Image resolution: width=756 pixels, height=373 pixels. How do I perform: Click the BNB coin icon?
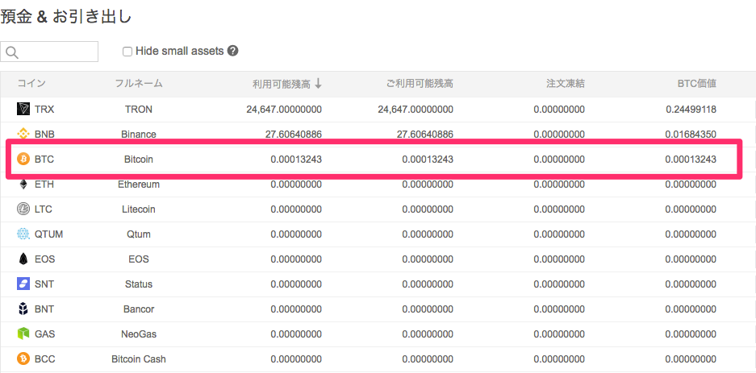pyautogui.click(x=23, y=134)
